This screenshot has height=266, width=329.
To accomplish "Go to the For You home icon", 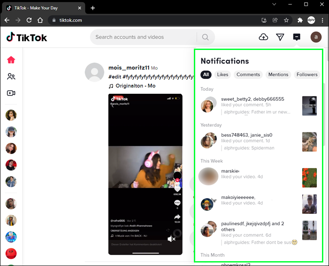I will coord(11,60).
